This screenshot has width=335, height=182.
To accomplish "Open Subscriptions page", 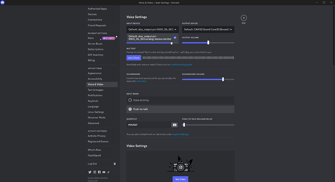I will (96, 49).
